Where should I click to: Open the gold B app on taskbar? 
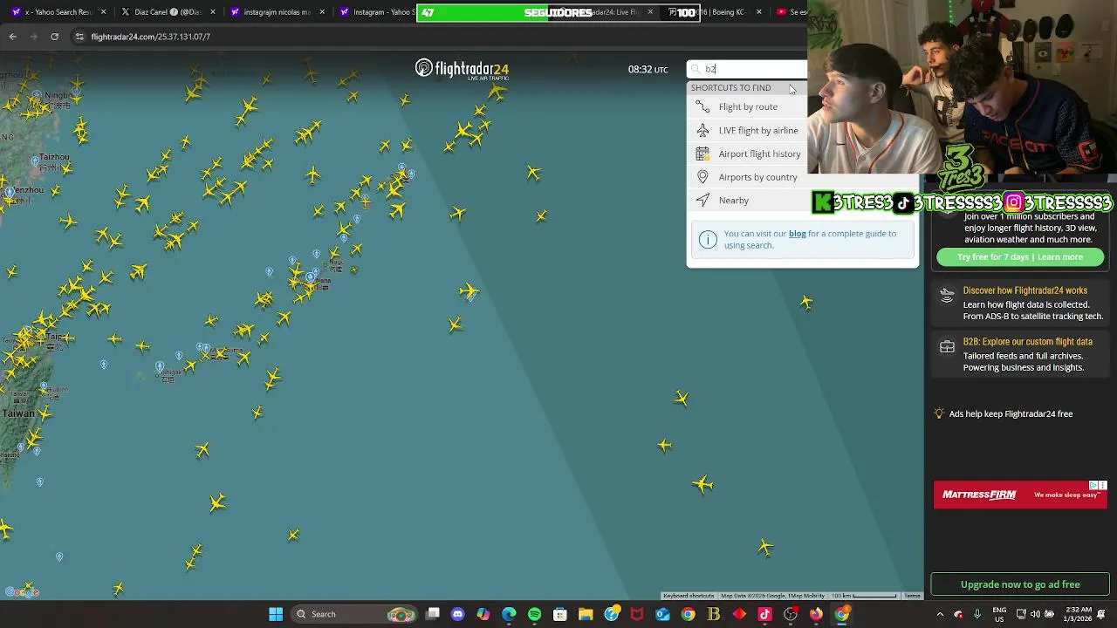714,614
